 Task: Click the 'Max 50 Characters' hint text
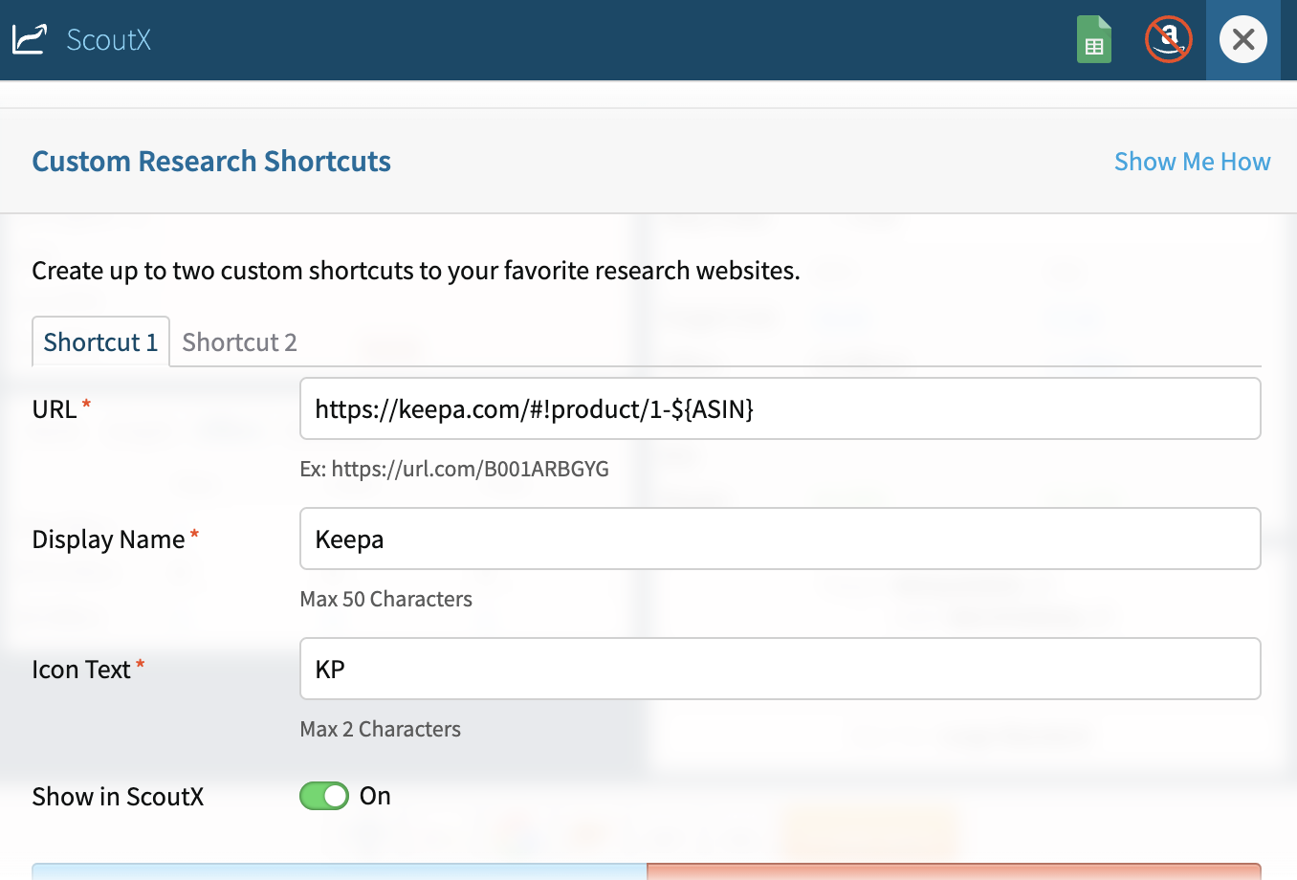(386, 599)
